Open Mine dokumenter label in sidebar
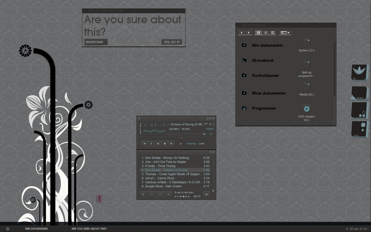The width and height of the screenshot is (371, 232). [269, 93]
